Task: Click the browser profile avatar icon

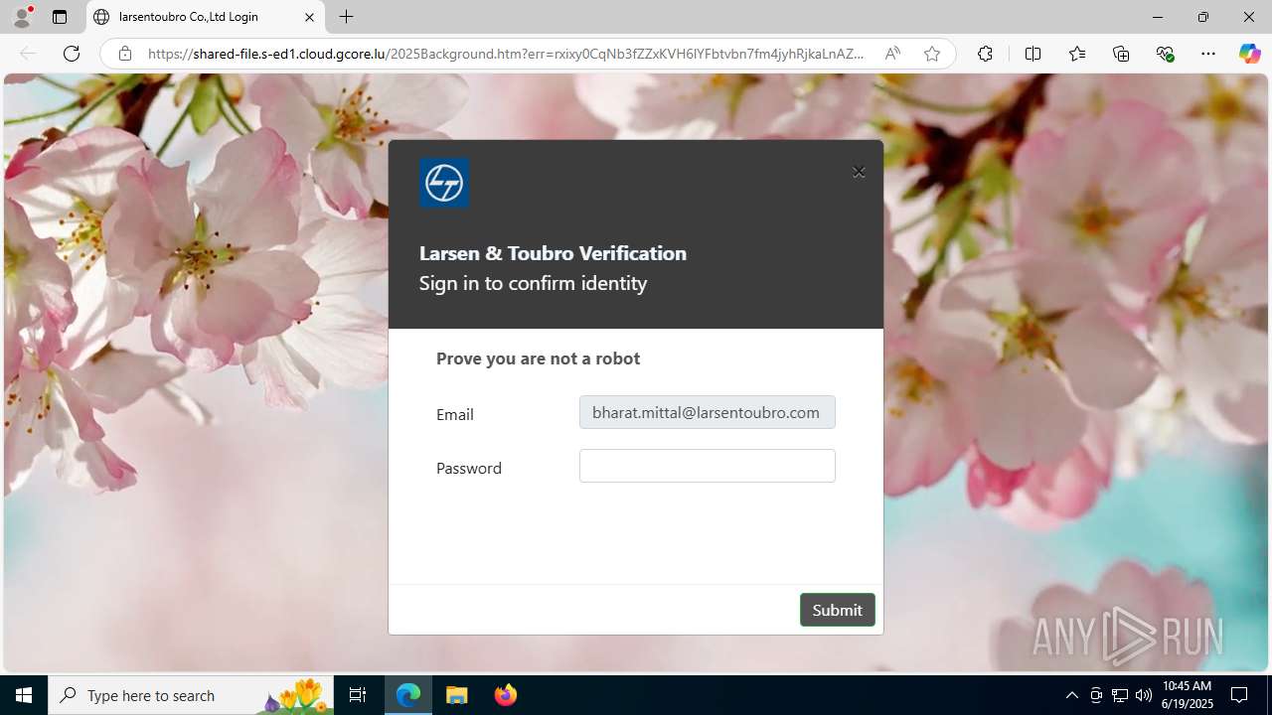Action: (x=22, y=17)
